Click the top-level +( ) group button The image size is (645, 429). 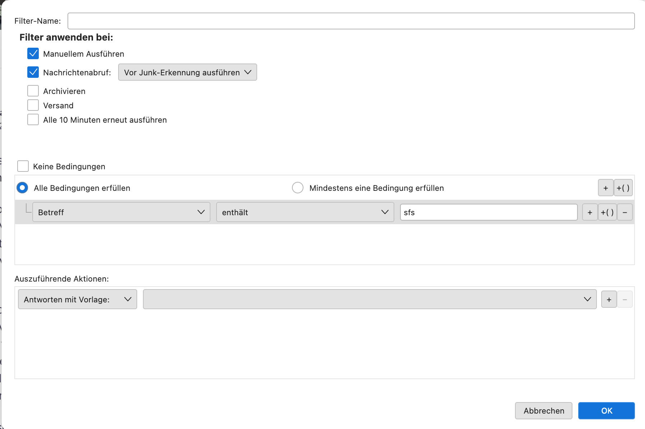(x=623, y=188)
